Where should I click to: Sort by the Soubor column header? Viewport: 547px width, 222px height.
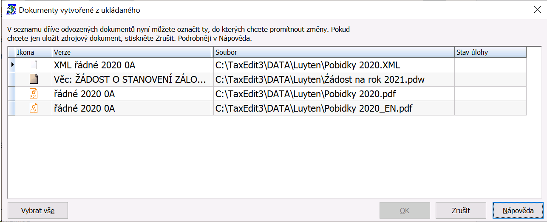point(334,52)
